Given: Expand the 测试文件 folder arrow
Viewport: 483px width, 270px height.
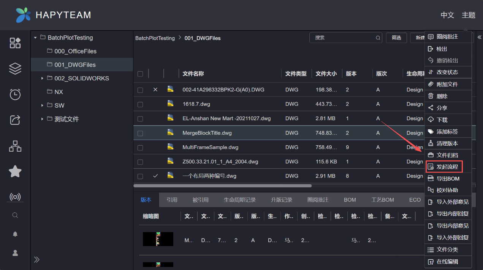Looking at the screenshot, I should click(42, 119).
